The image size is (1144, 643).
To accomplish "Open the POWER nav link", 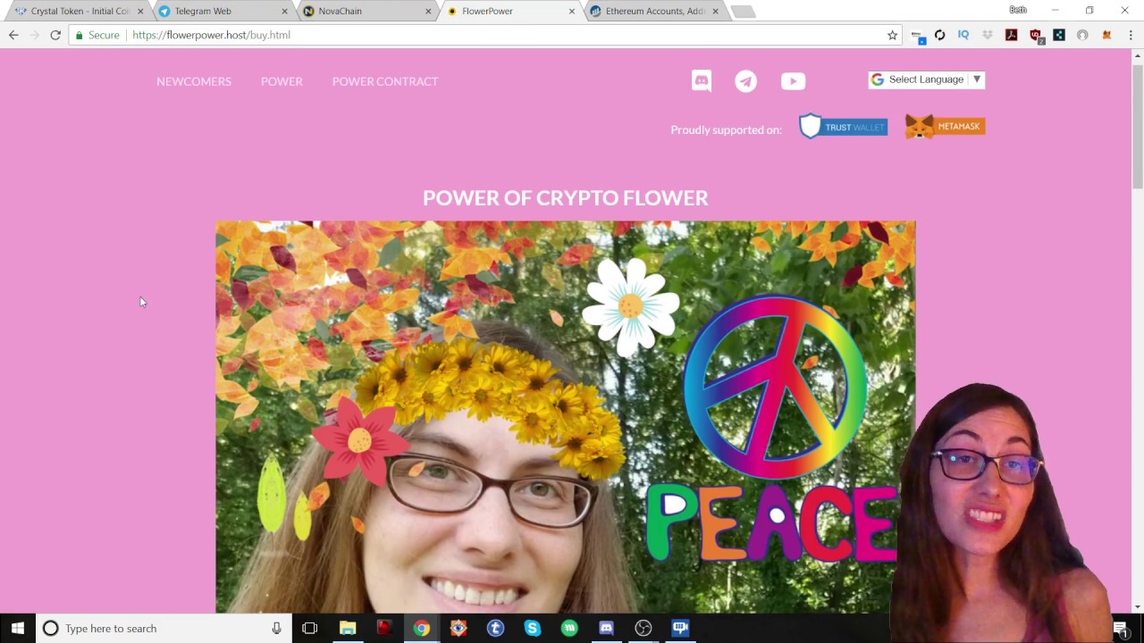I will click(282, 81).
